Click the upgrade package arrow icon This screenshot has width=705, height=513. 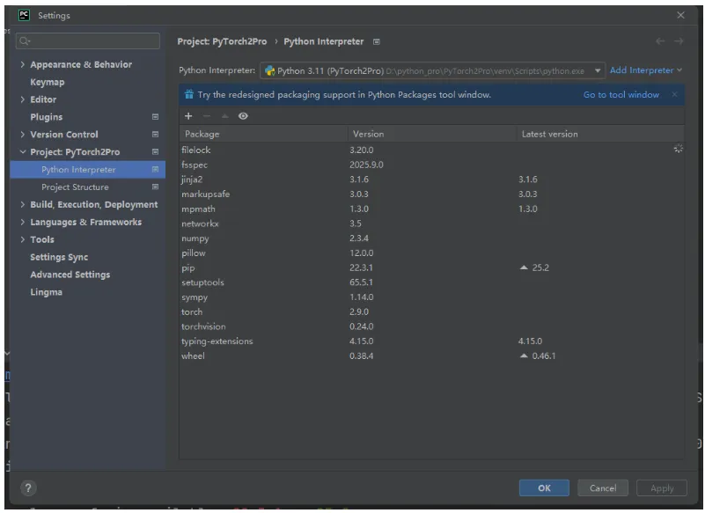224,116
